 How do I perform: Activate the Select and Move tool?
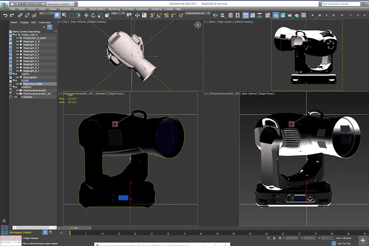[x=86, y=15]
